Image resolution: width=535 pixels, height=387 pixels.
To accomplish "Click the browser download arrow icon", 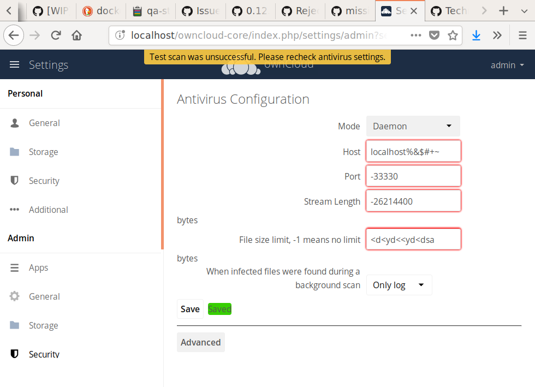I will [x=476, y=34].
